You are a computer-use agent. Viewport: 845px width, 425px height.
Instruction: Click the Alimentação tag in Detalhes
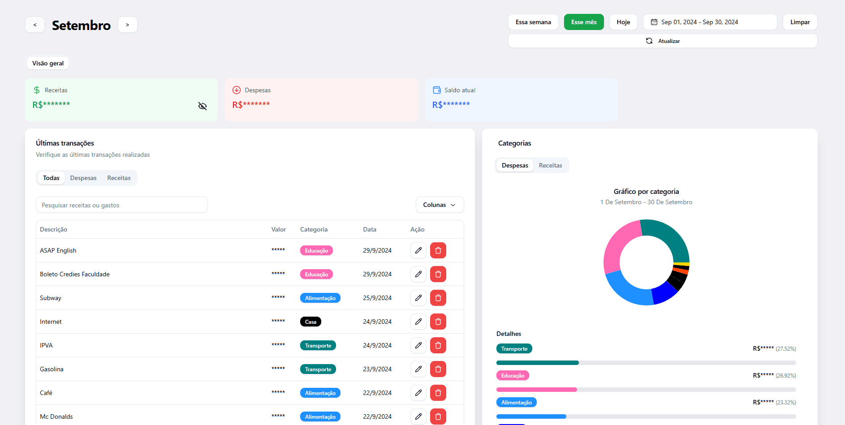517,402
